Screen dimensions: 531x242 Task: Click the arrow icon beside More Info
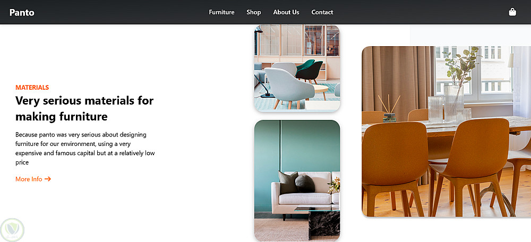(48, 179)
